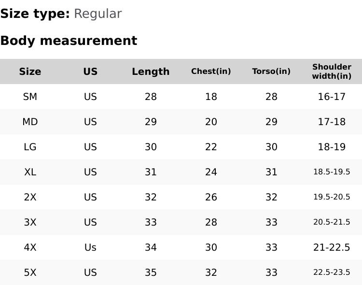Click the Body measurement heading
The width and height of the screenshot is (362, 285).
(69, 41)
